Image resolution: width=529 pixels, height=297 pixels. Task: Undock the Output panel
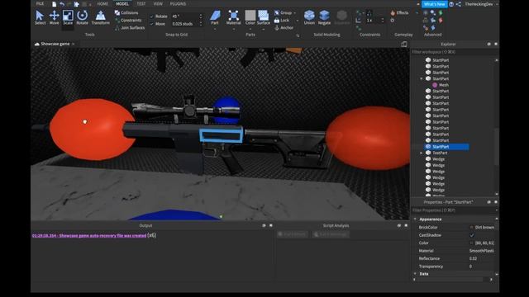(264, 225)
